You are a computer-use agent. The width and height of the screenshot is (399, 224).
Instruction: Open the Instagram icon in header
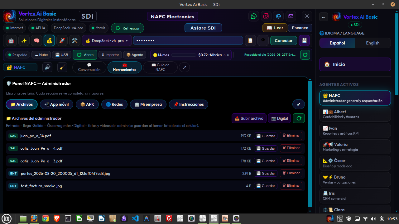coord(266,16)
